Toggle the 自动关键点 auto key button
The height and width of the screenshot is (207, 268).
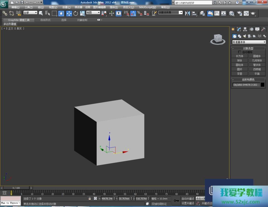pyautogui.click(x=188, y=199)
